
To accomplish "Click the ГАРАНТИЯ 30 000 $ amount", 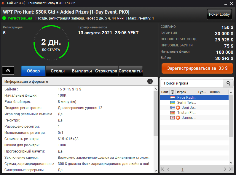I will (x=224, y=34).
